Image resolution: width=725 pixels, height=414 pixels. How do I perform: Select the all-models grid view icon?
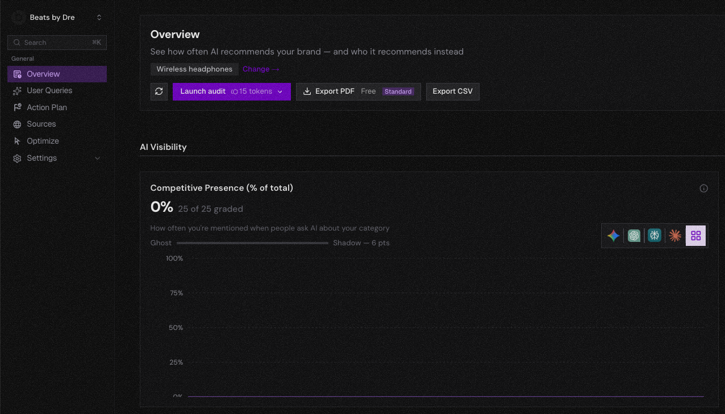[695, 236]
